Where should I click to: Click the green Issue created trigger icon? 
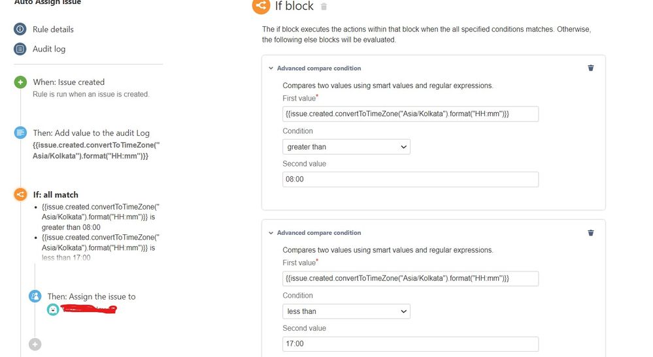tap(20, 82)
